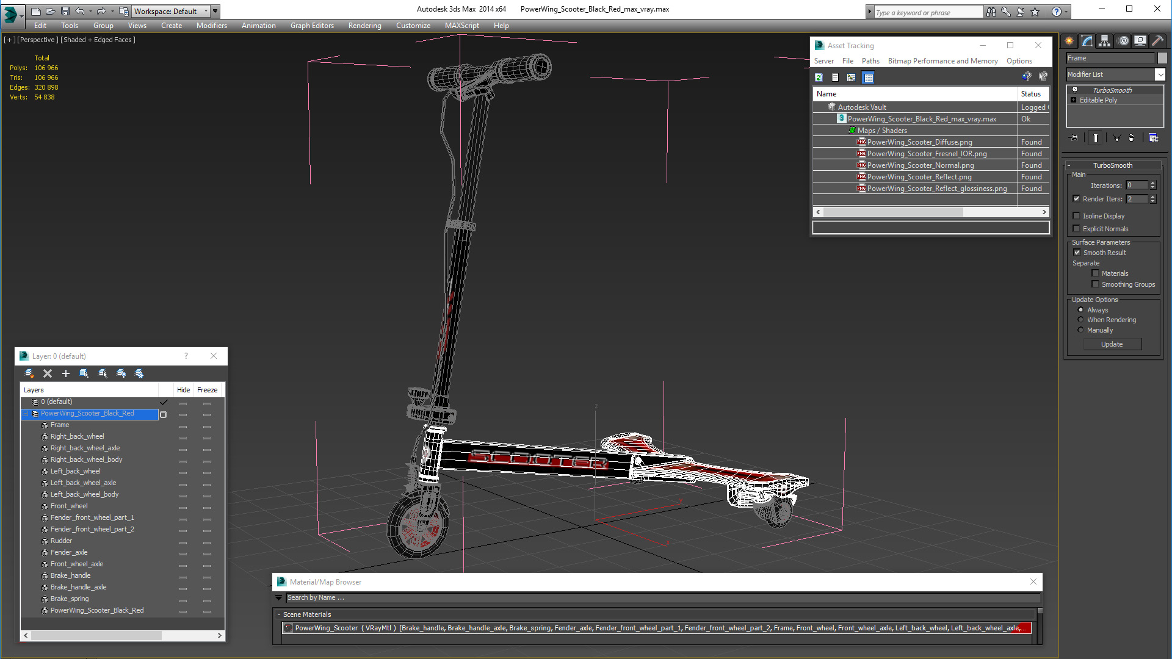
Task: Click Freeze column header in Layer dialog
Action: tap(207, 390)
